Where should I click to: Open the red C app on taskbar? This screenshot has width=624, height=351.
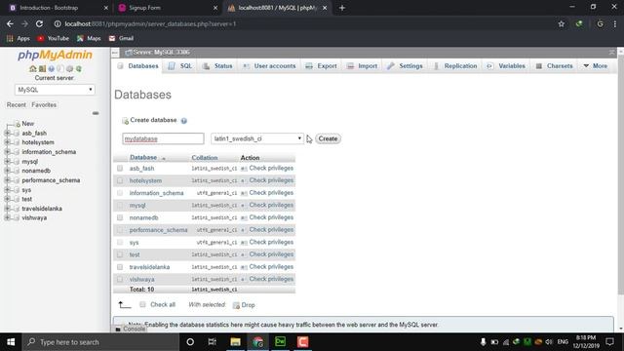pos(303,342)
